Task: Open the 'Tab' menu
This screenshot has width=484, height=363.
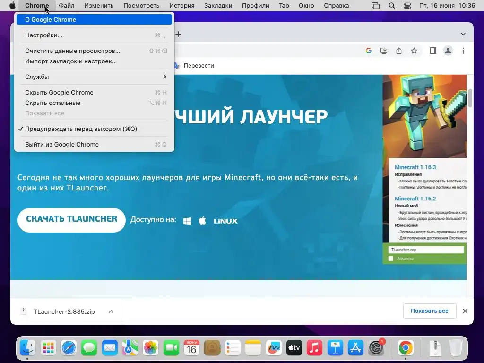Action: point(284,6)
